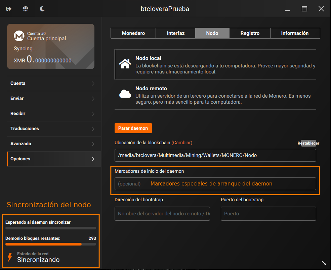This screenshot has height=270, width=331.
Task: Maximize the btcloveraPrueba window
Action: (304, 9)
